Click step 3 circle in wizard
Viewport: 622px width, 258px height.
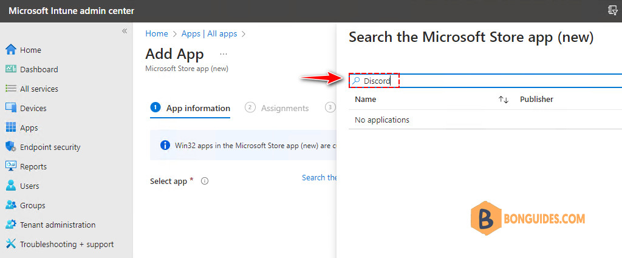[330, 107]
